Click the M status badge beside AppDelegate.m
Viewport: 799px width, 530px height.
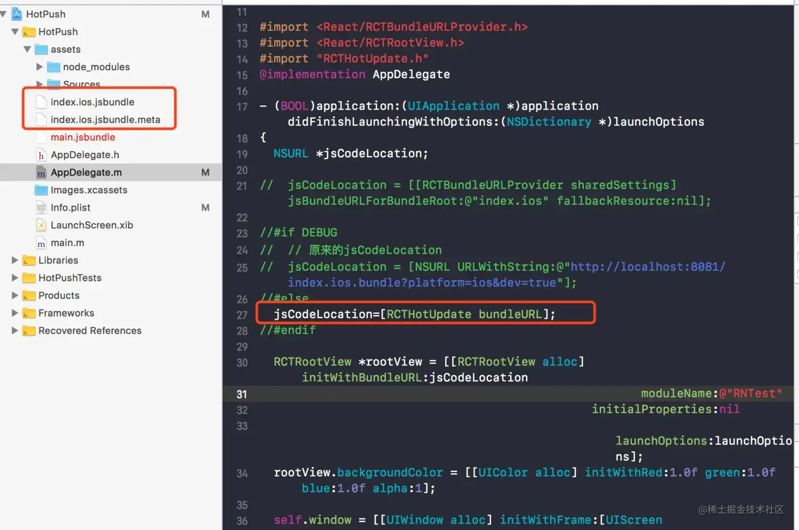click(205, 172)
